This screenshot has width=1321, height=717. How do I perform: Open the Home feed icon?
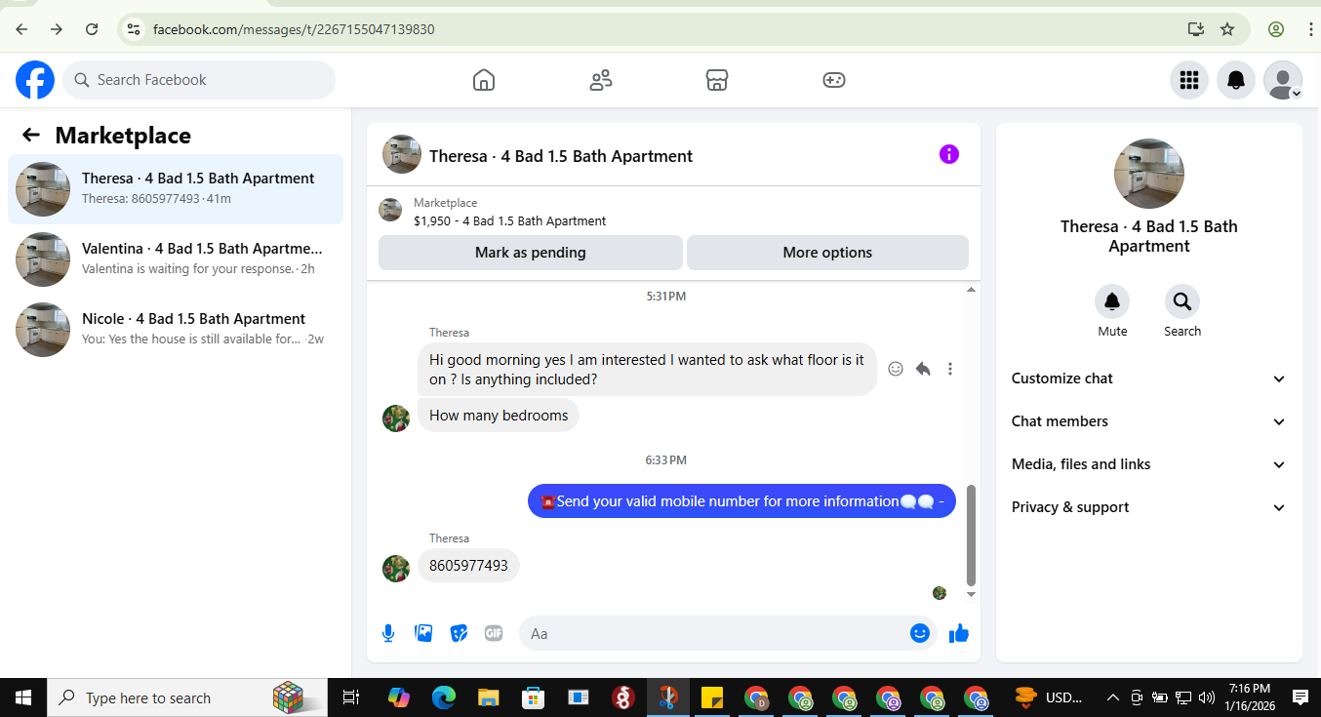pyautogui.click(x=483, y=80)
